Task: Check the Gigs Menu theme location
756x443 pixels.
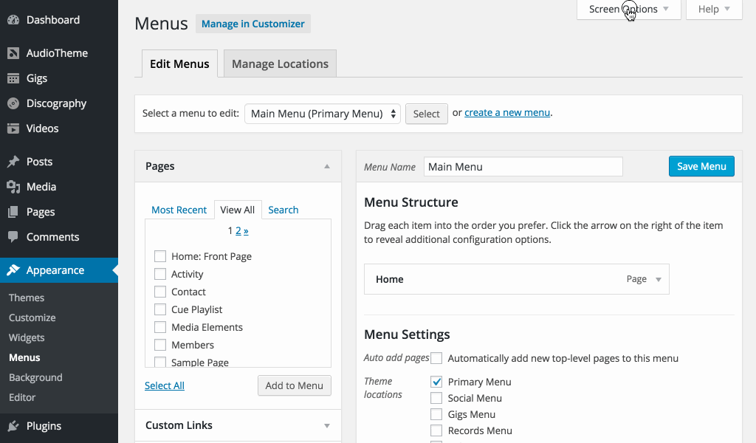Action: click(436, 414)
